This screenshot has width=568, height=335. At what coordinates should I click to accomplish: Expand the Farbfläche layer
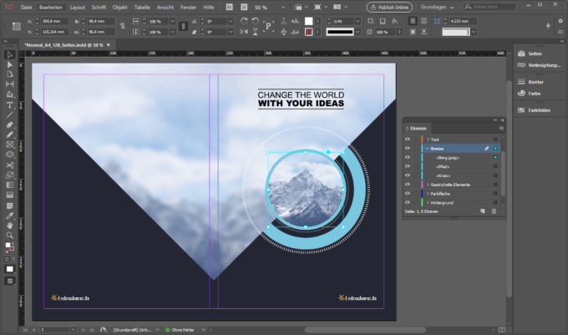(x=428, y=194)
